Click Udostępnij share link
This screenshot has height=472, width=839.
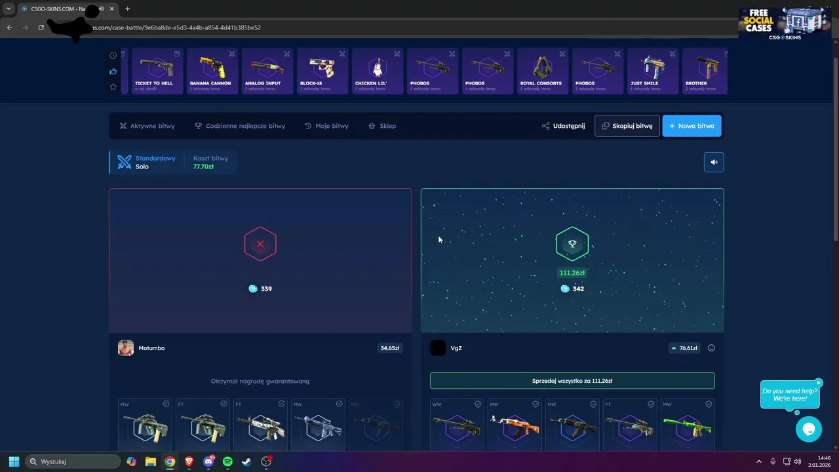[563, 126]
